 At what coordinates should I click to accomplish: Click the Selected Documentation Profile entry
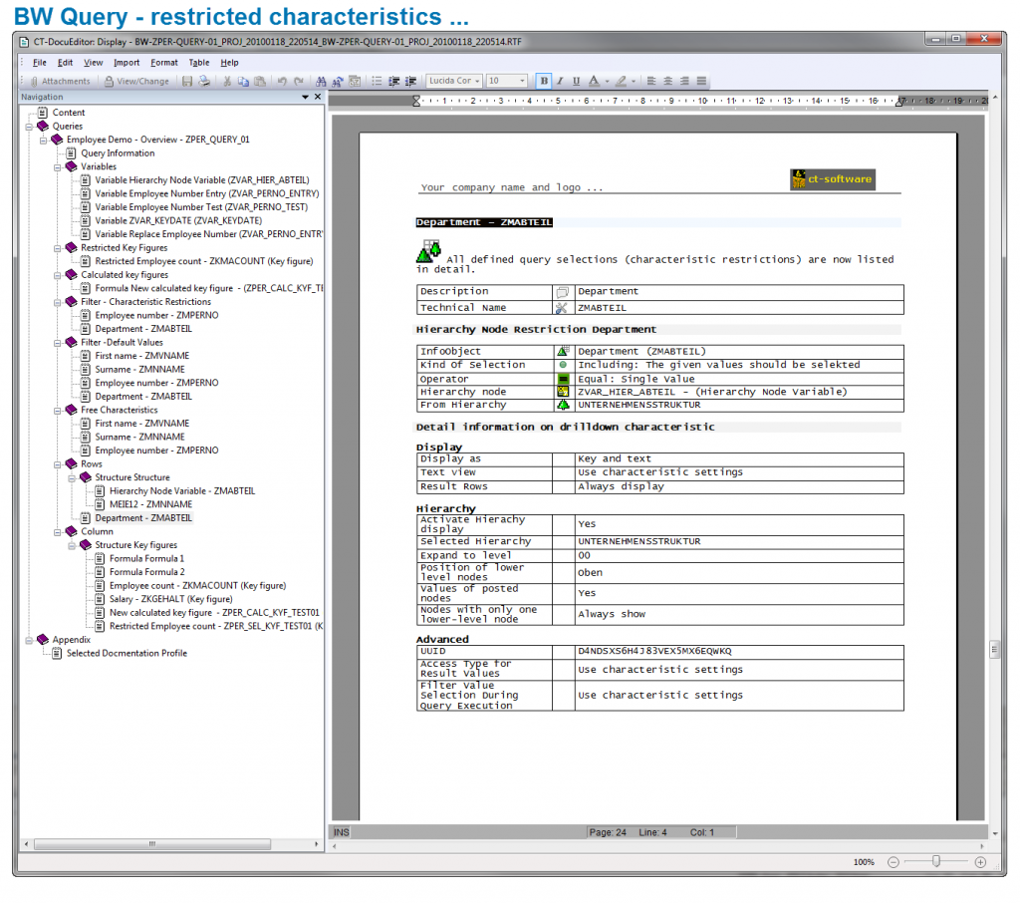(x=129, y=653)
